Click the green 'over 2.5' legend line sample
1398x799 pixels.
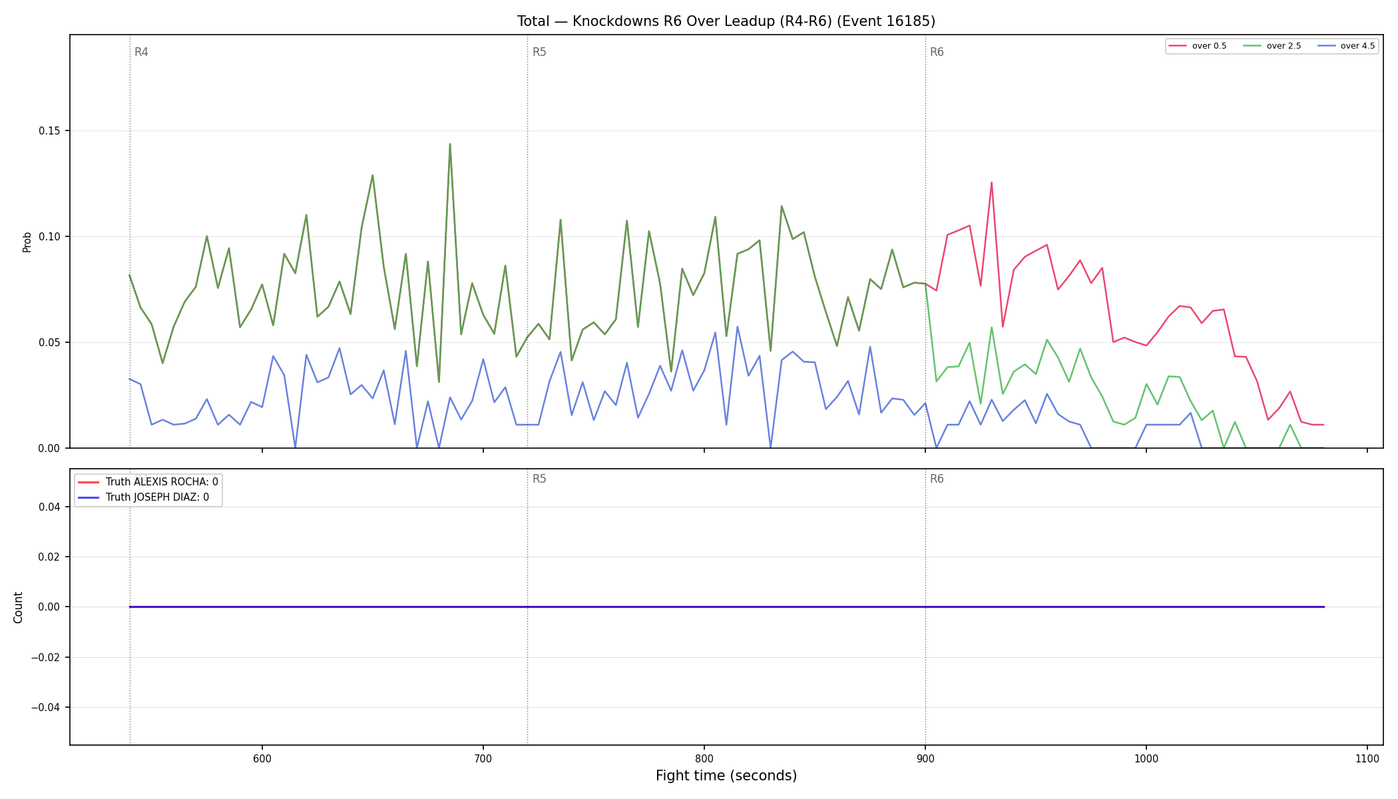pos(1252,46)
